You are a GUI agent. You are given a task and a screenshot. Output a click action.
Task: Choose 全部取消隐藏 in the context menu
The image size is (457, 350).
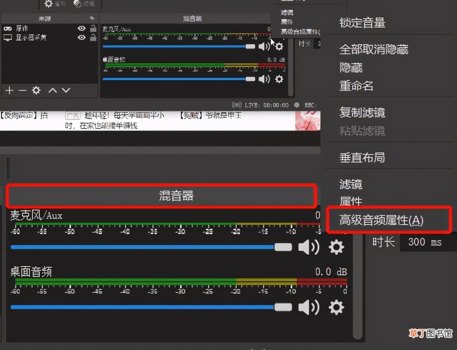[x=374, y=49]
